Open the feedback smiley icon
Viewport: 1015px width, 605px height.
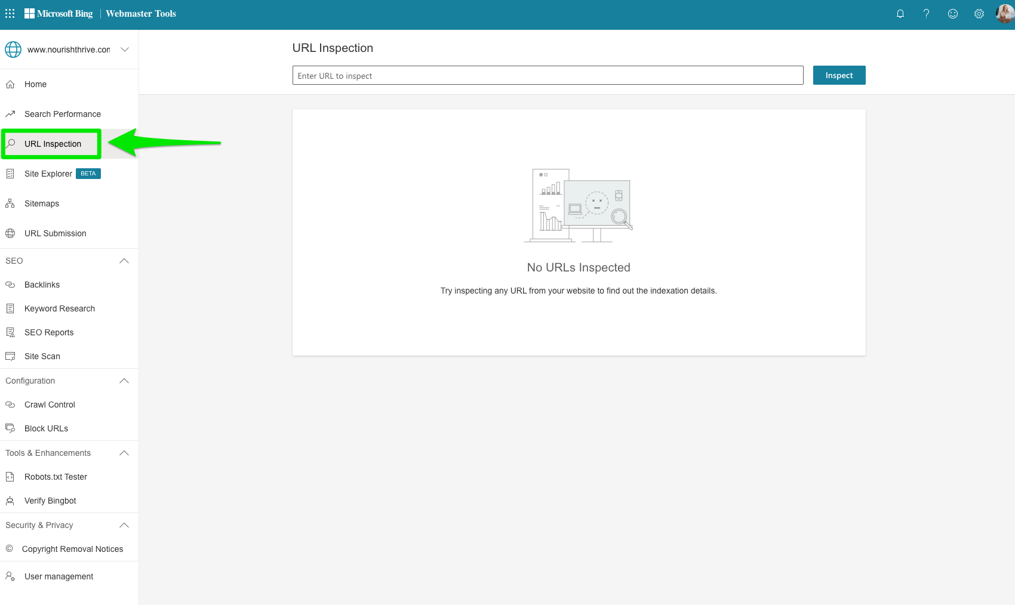click(952, 13)
